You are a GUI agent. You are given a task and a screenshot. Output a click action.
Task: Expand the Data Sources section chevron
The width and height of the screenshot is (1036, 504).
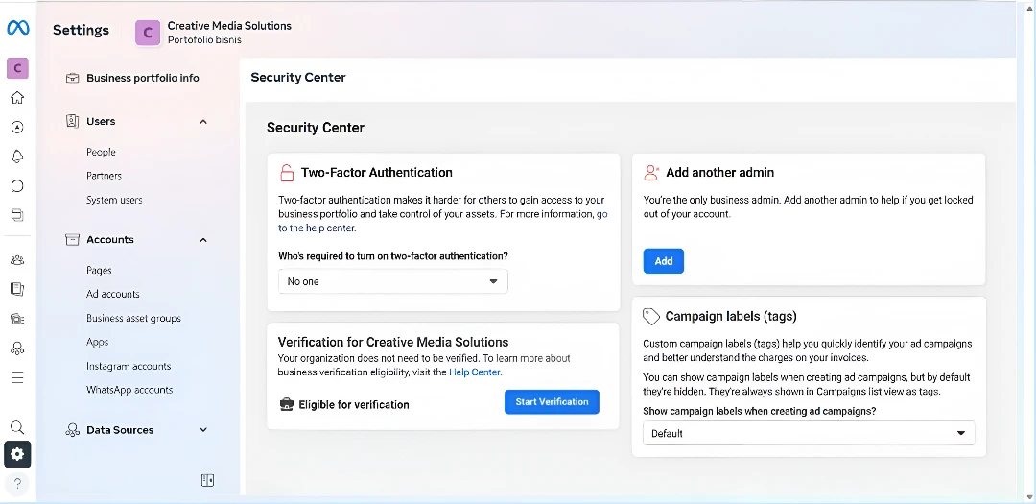(203, 430)
